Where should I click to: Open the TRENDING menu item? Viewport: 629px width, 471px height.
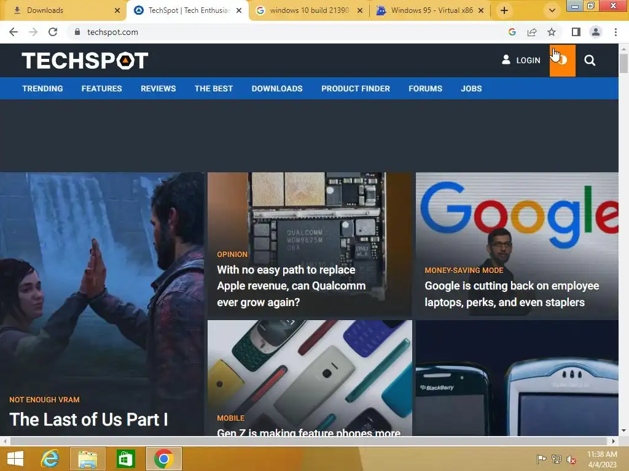42,88
